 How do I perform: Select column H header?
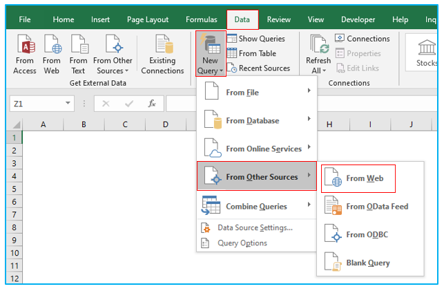[329, 124]
